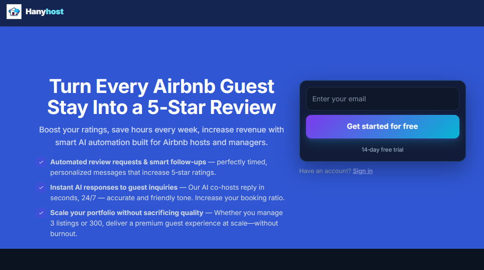Click the Stay Into a 5-Star Review line
484x270 pixels.
162,107
